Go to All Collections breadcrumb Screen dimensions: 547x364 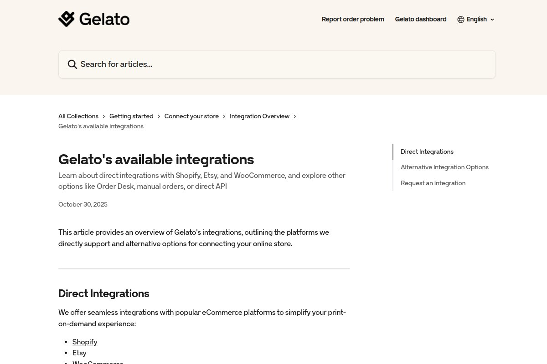coord(78,116)
